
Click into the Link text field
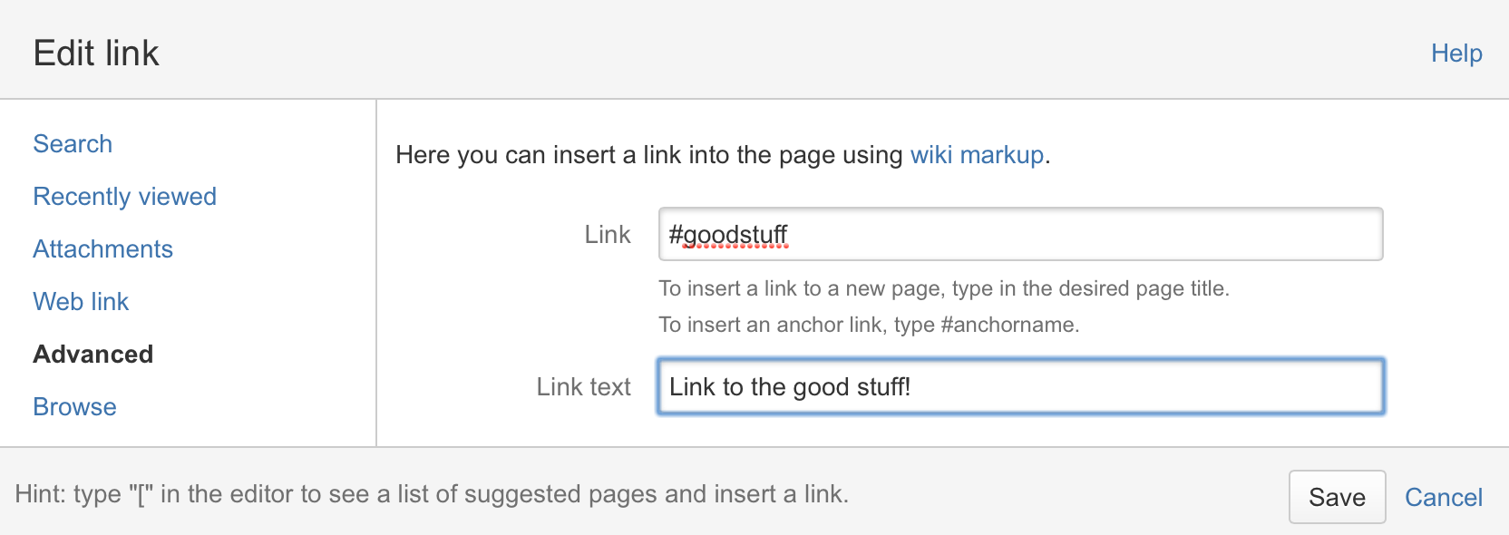point(1020,386)
